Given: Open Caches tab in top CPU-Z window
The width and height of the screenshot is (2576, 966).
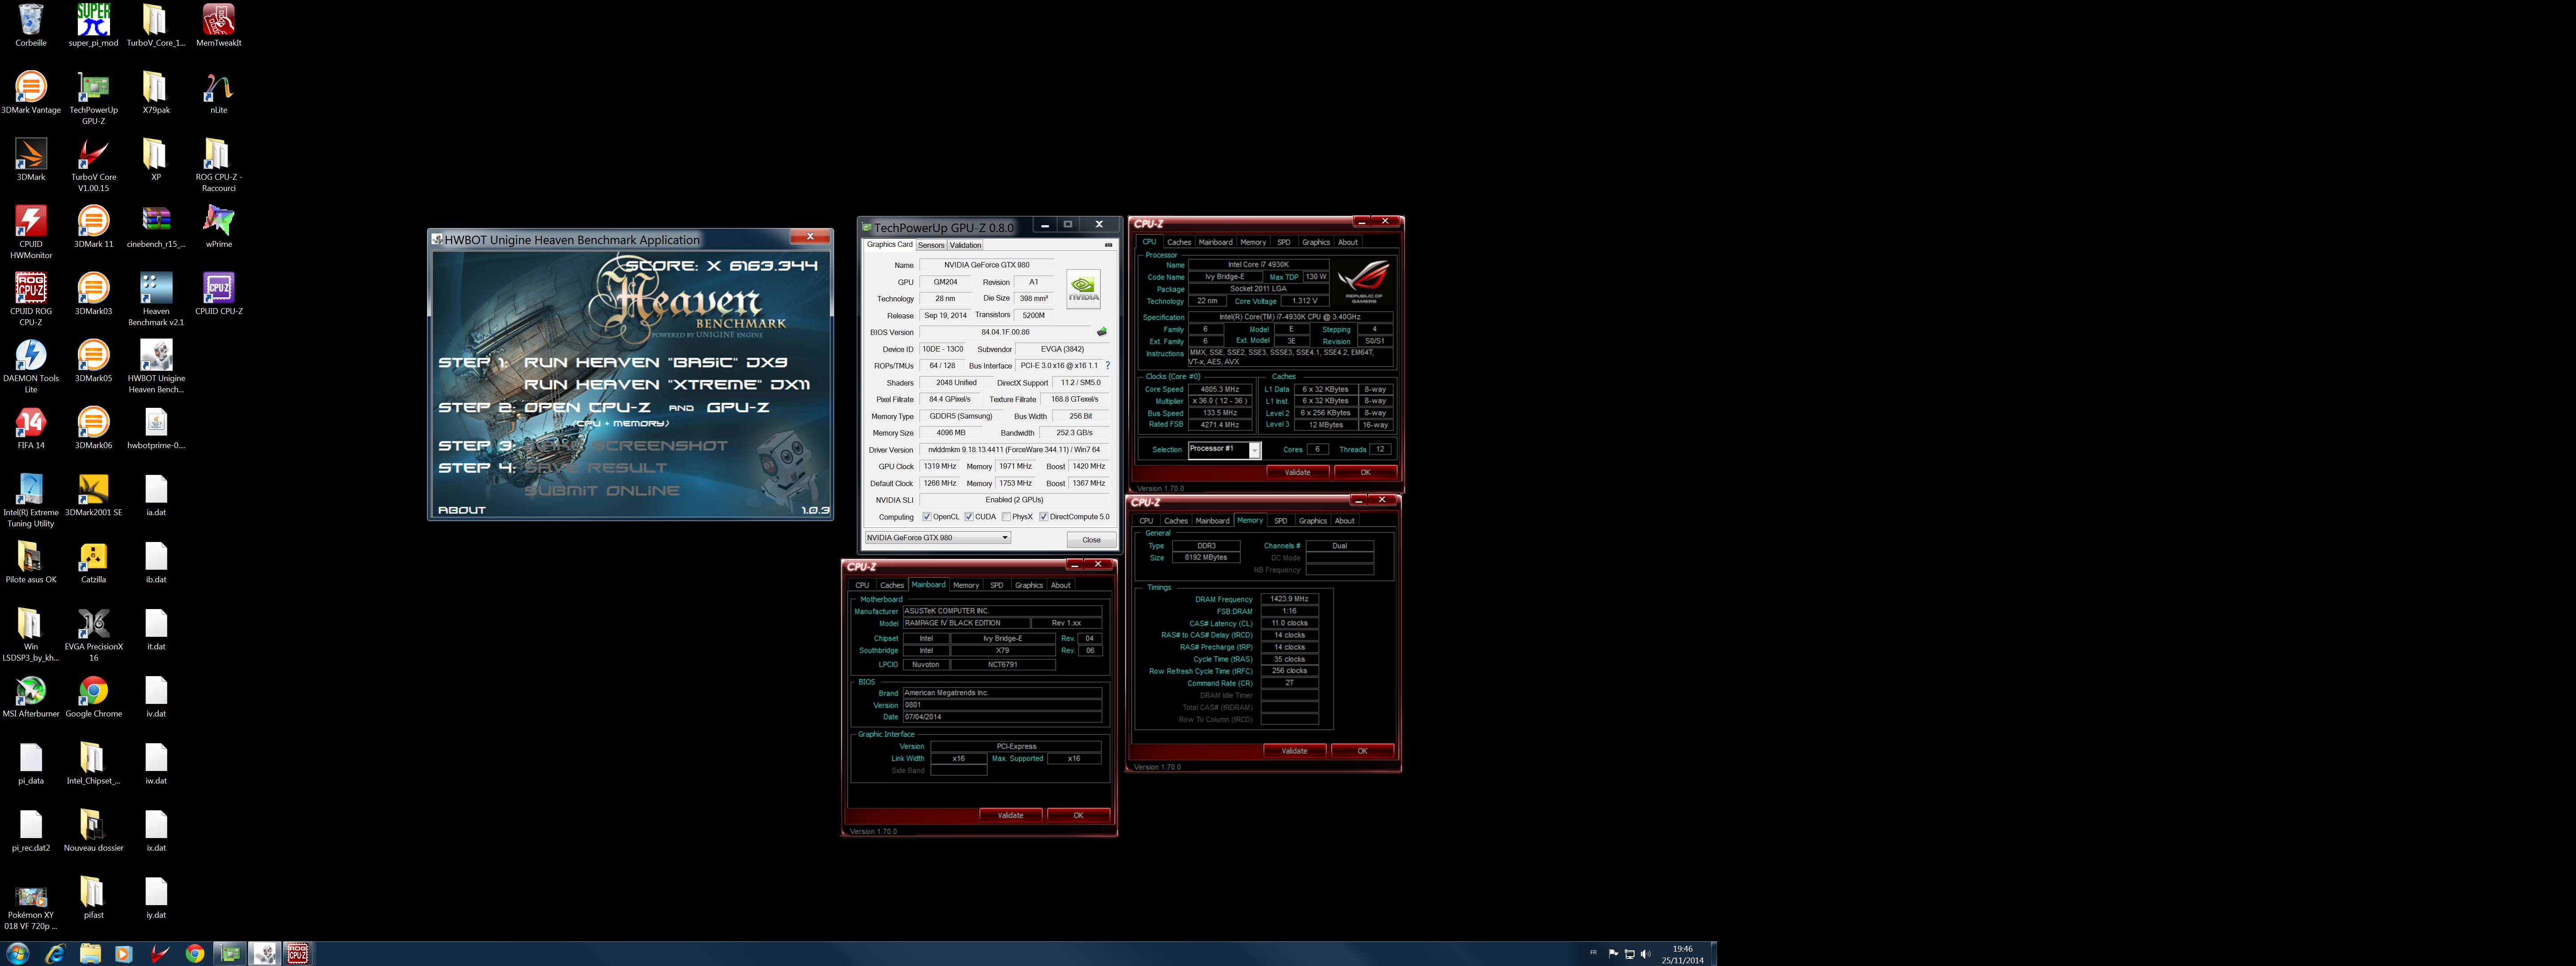Looking at the screenshot, I should coord(1179,242).
